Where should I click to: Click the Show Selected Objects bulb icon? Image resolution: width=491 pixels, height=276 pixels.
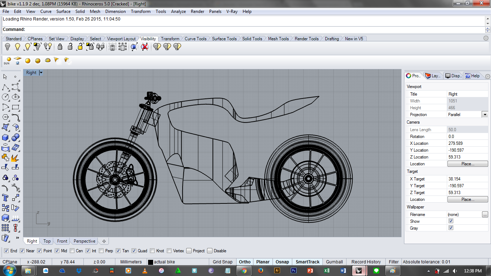click(x=27, y=47)
